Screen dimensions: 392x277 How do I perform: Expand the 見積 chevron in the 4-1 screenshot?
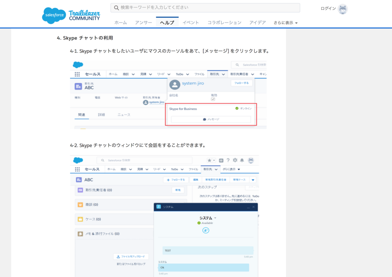(150, 74)
